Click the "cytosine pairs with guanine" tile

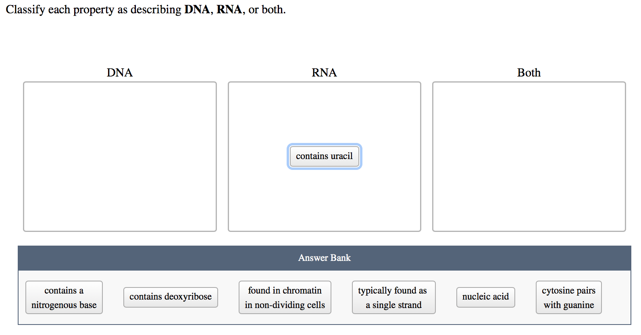coord(568,297)
